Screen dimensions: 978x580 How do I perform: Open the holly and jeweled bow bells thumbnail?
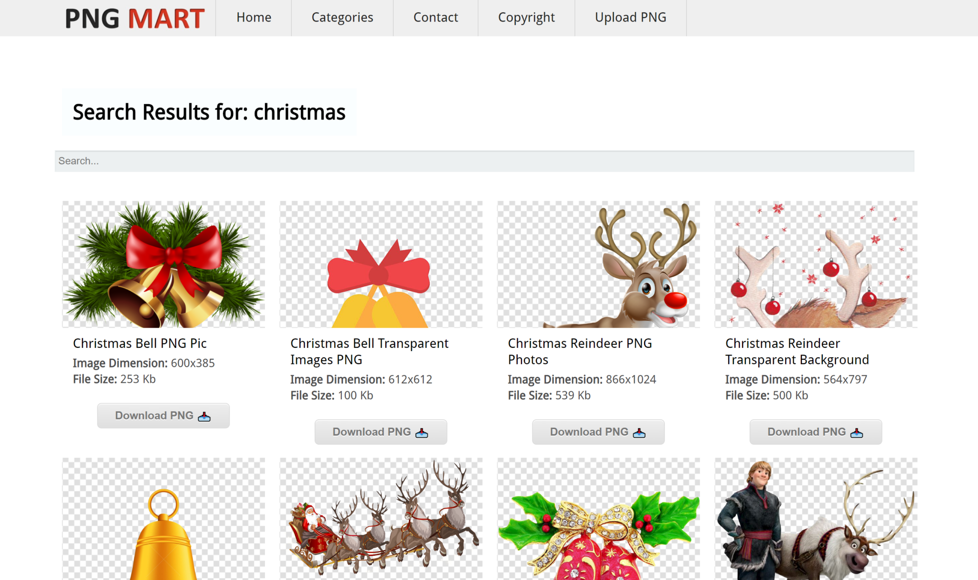[598, 519]
